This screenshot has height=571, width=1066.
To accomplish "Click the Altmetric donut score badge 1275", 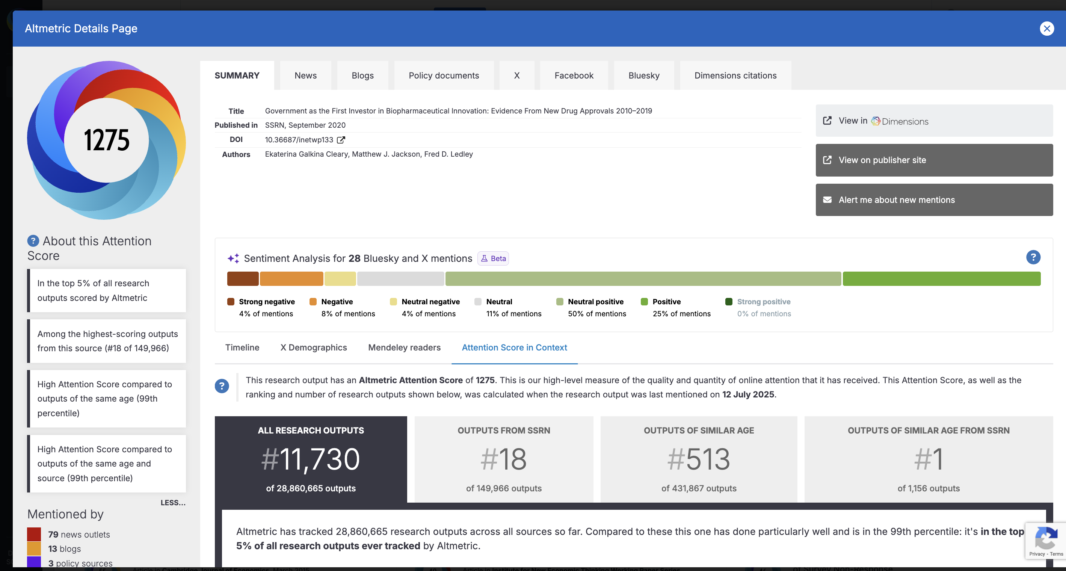I will (x=106, y=140).
